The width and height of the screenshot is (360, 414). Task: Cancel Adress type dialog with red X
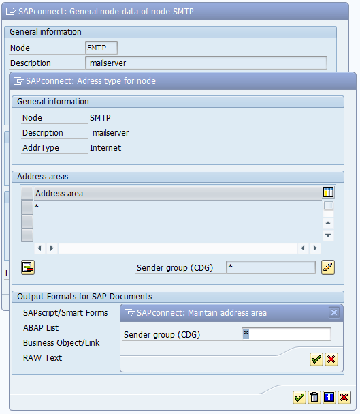click(344, 398)
